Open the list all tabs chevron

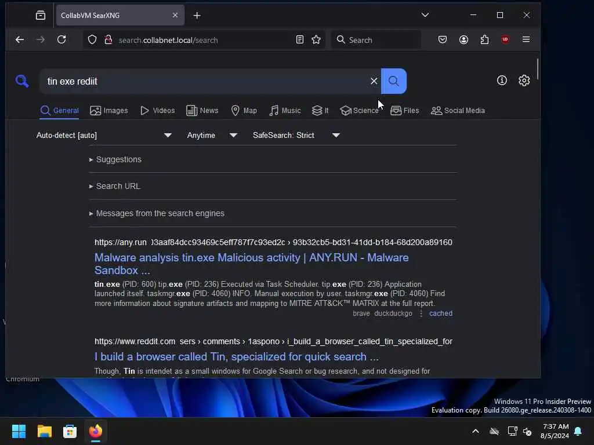click(x=425, y=15)
